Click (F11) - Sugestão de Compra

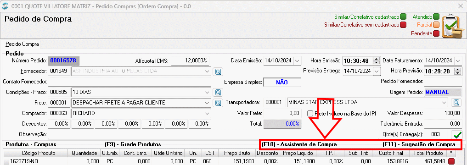tap(419, 144)
